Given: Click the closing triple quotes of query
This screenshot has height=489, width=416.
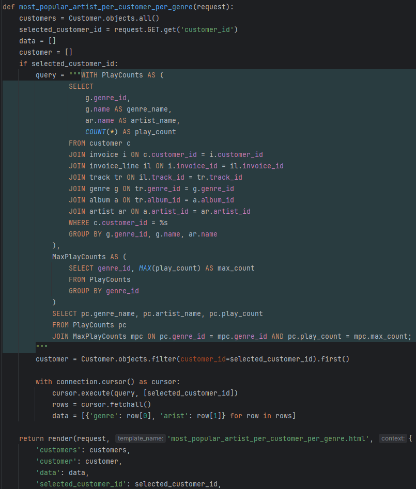Looking at the screenshot, I should 41,346.
